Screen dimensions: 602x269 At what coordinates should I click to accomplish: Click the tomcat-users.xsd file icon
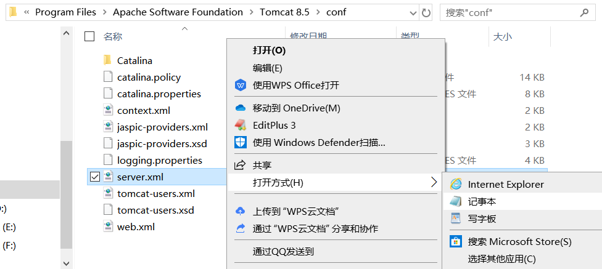click(108, 210)
